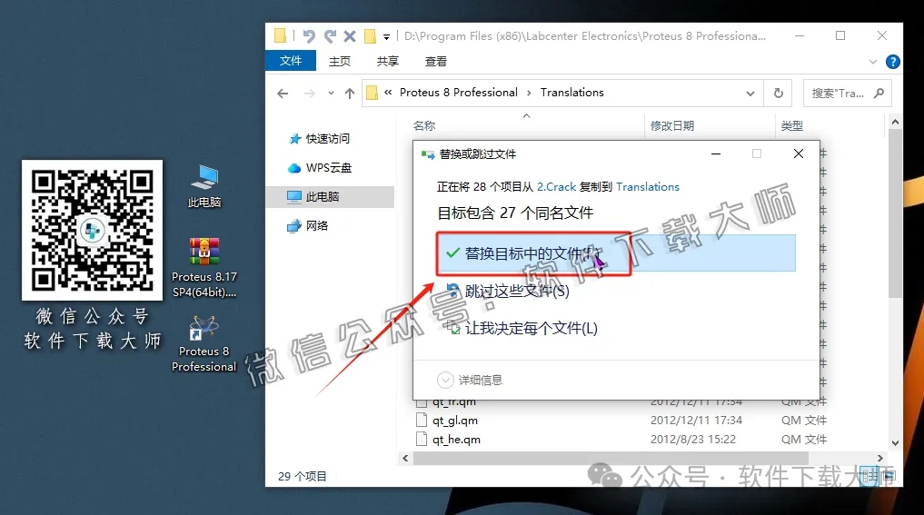Maximize the Explorer window
The height and width of the screenshot is (515, 924).
tap(840, 36)
